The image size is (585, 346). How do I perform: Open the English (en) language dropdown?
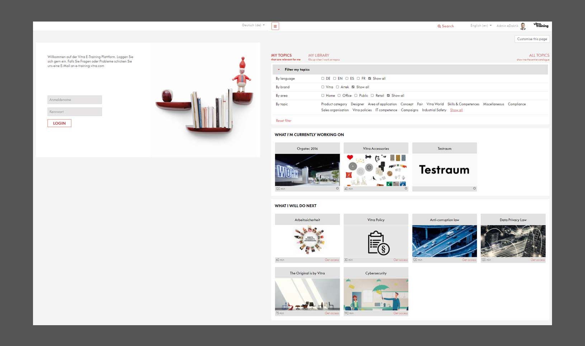click(481, 26)
